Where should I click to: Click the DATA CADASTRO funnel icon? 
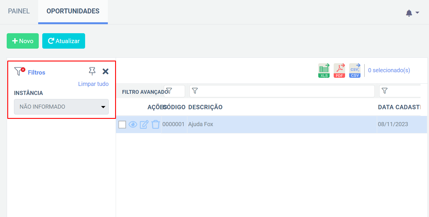pyautogui.click(x=385, y=91)
